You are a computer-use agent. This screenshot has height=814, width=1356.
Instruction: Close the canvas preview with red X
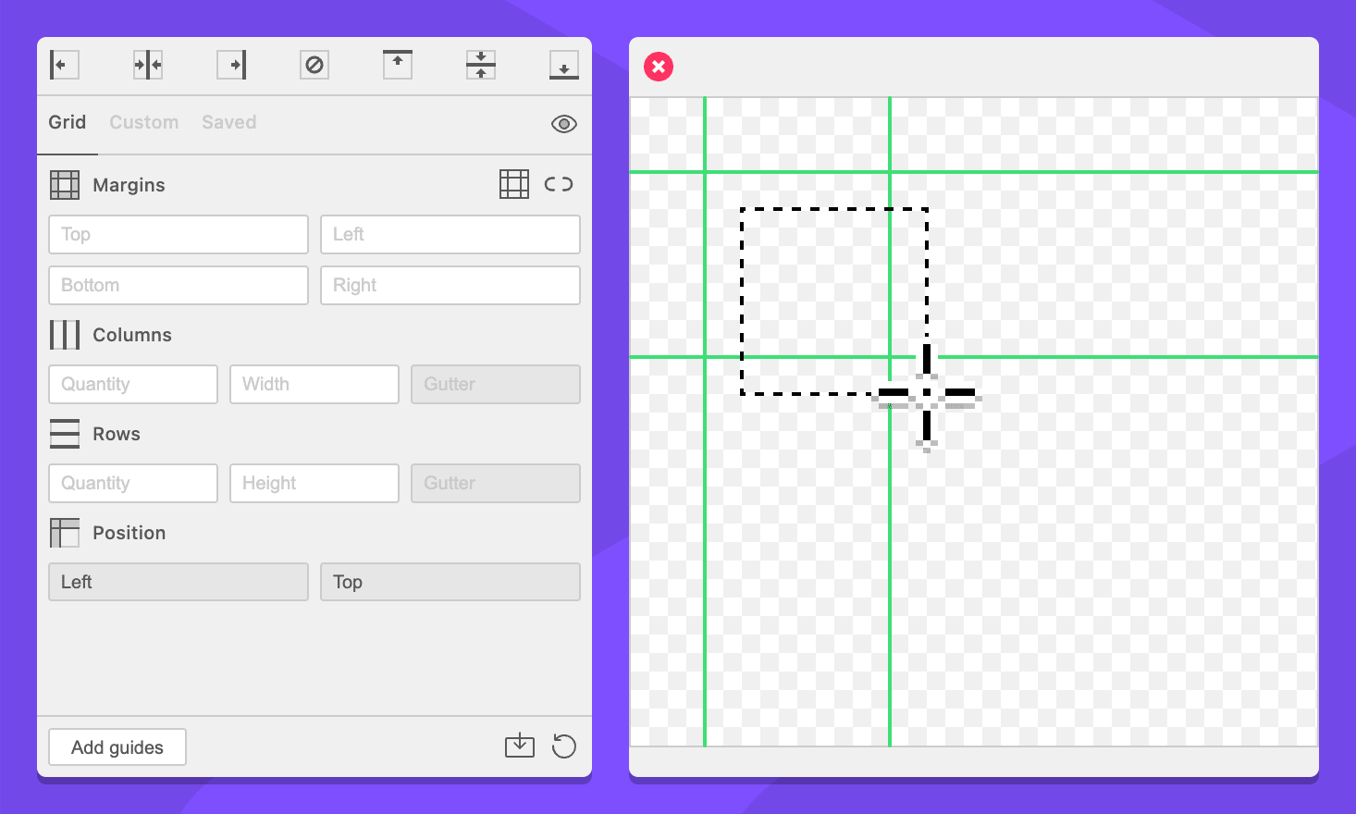click(659, 67)
